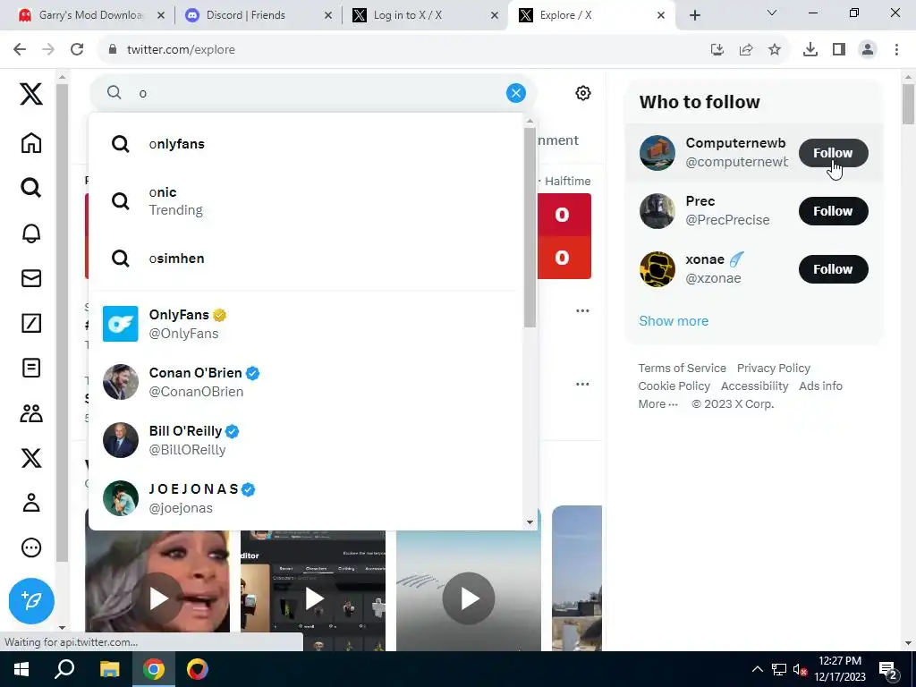Click Show more in Who to follow

674,321
